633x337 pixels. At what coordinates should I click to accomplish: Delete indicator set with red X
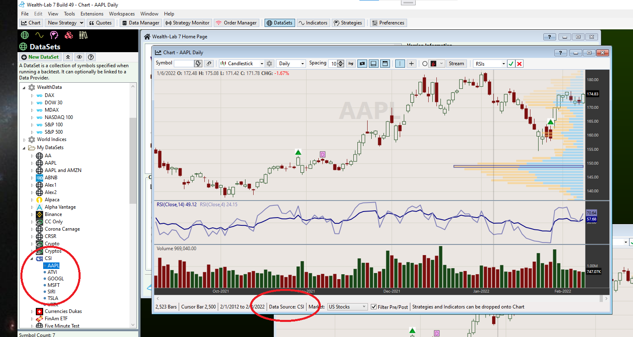[x=519, y=64]
